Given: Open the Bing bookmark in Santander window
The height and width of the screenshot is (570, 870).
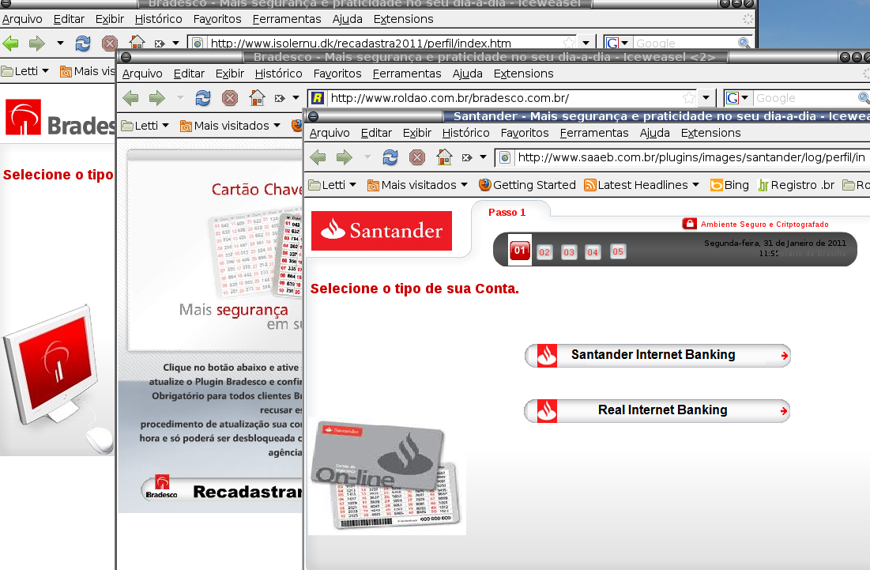Looking at the screenshot, I should [x=729, y=185].
